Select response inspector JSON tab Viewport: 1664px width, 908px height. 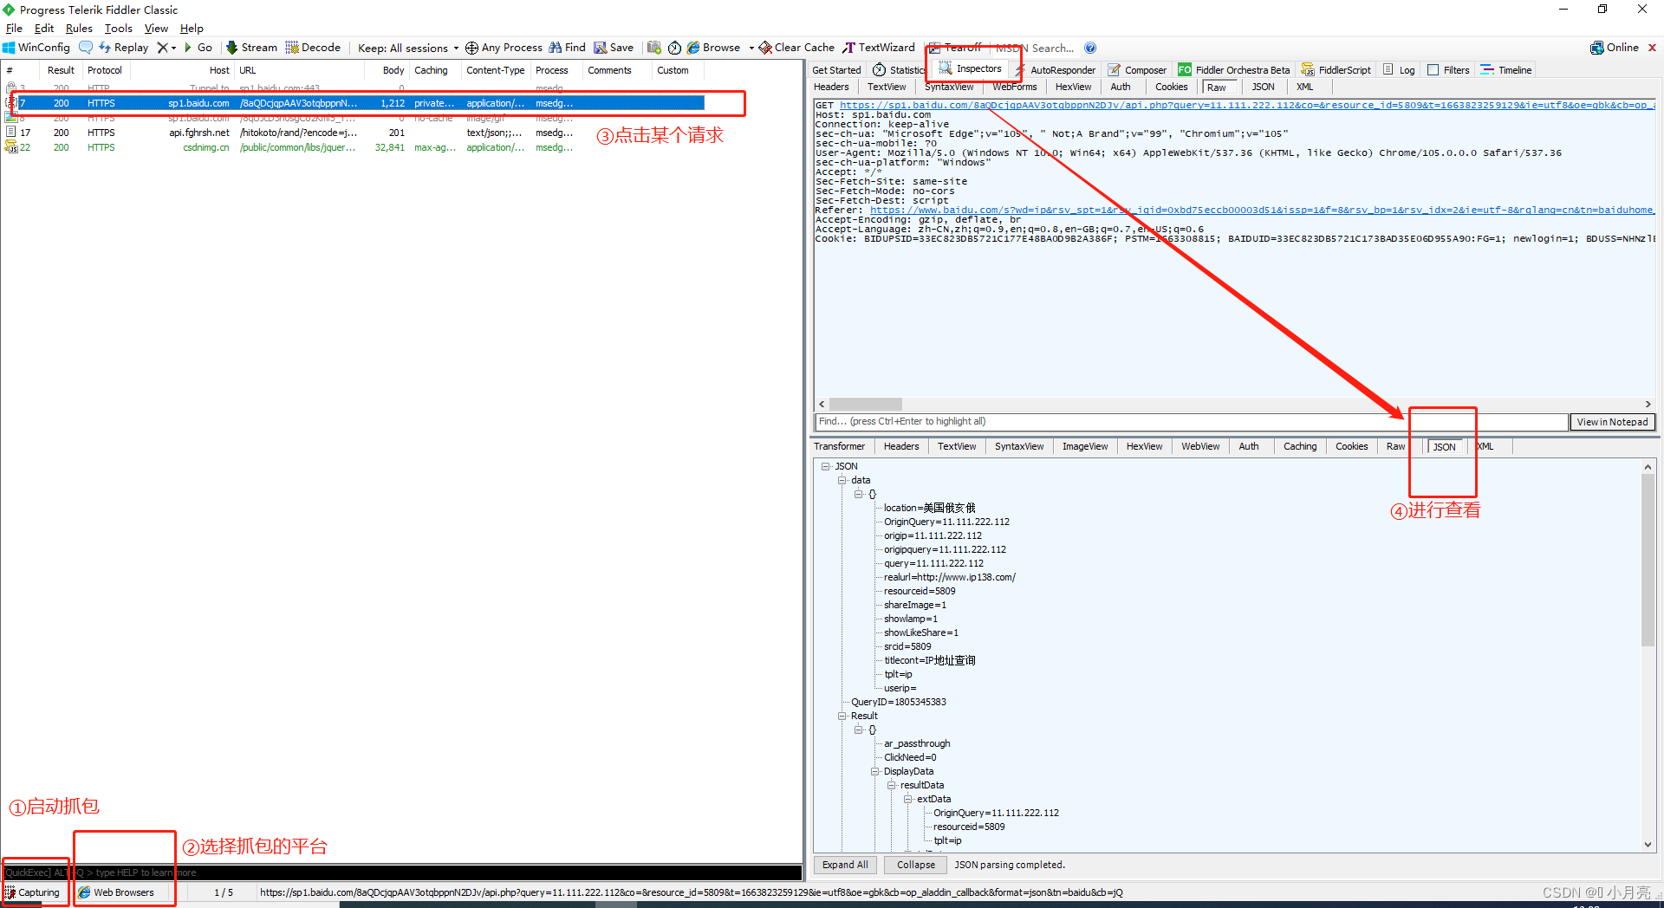tap(1444, 447)
